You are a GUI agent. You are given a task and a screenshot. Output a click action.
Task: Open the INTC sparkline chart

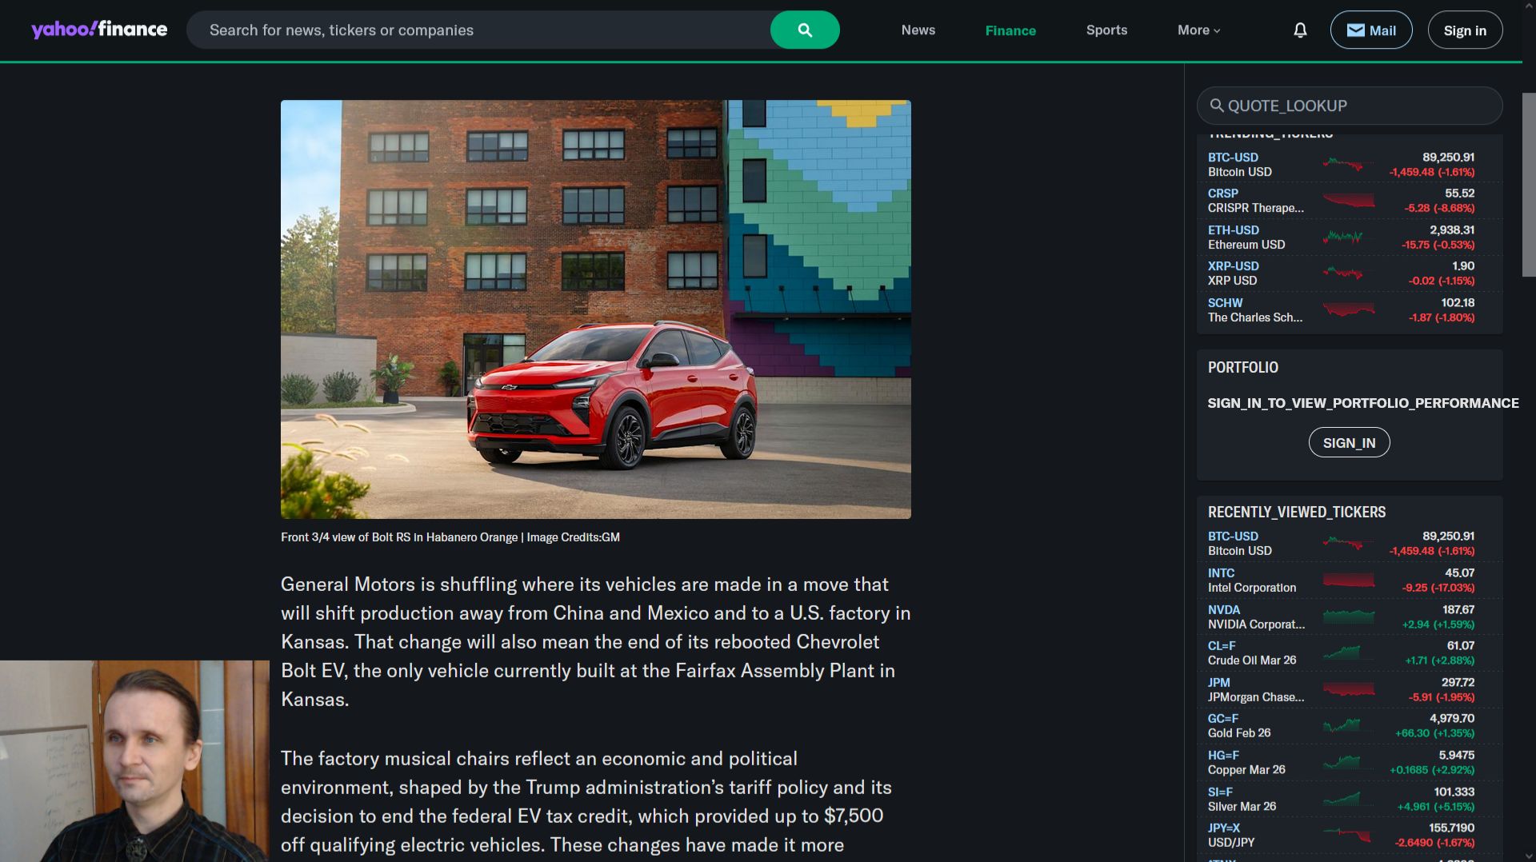[x=1349, y=581]
